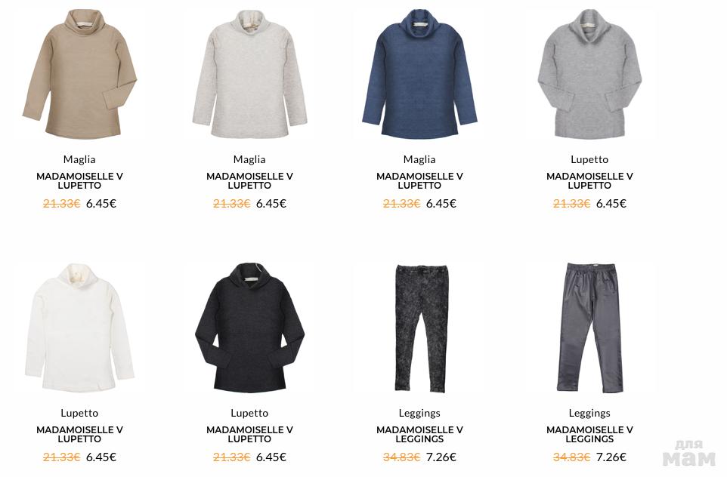Open Madamoiselle V Lupetto title under black turtleneck
The image size is (727, 477).
pos(249,434)
